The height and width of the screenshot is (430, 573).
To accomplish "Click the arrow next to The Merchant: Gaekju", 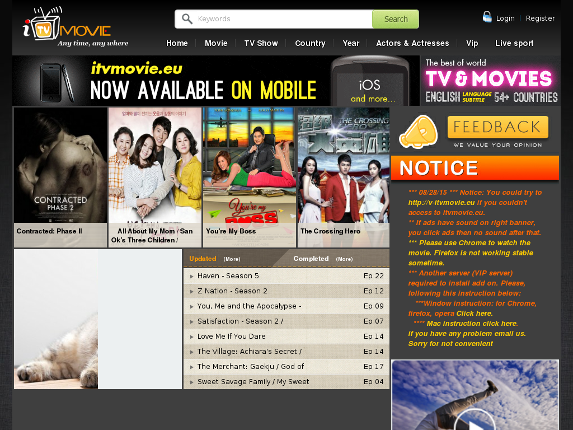I will click(x=191, y=367).
